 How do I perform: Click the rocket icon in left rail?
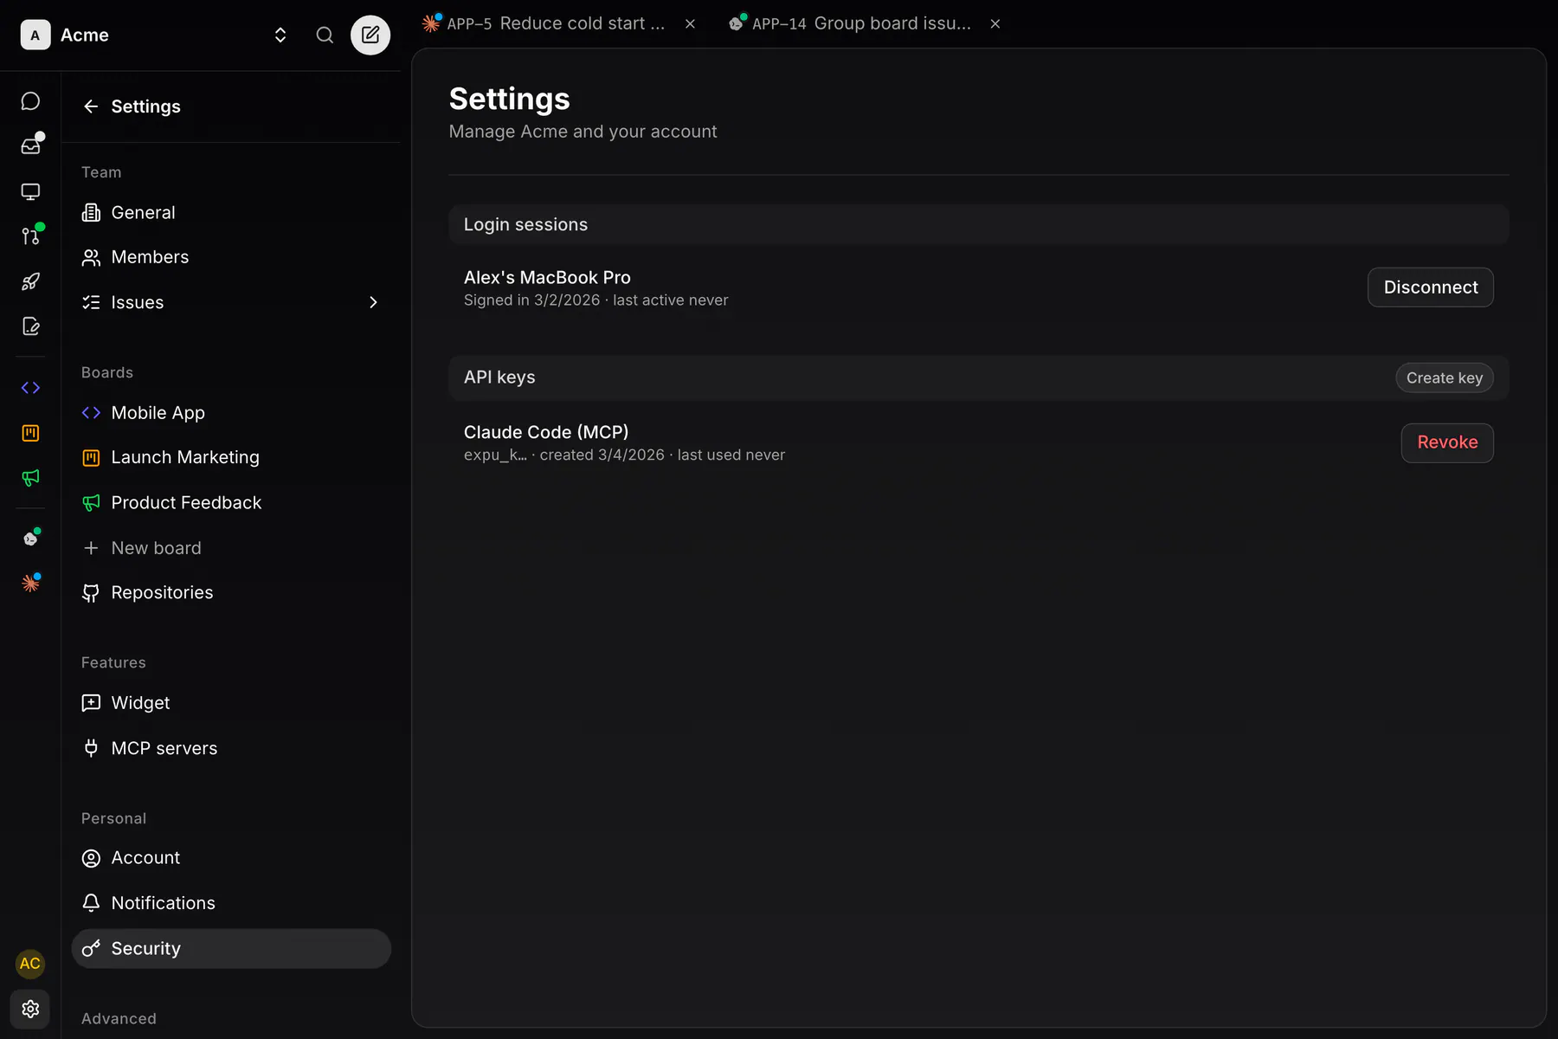(x=30, y=281)
